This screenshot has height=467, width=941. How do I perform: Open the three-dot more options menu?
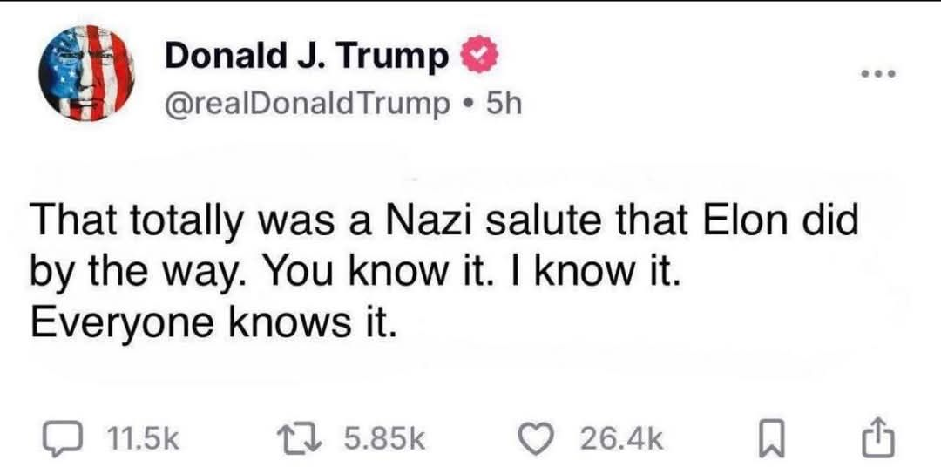878,74
